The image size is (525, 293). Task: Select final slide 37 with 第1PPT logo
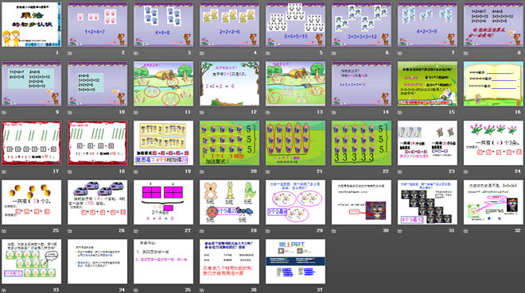295,261
